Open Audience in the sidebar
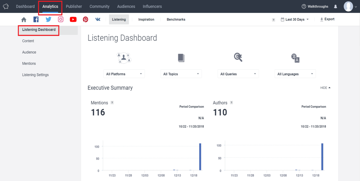360x181 pixels. coord(29,52)
